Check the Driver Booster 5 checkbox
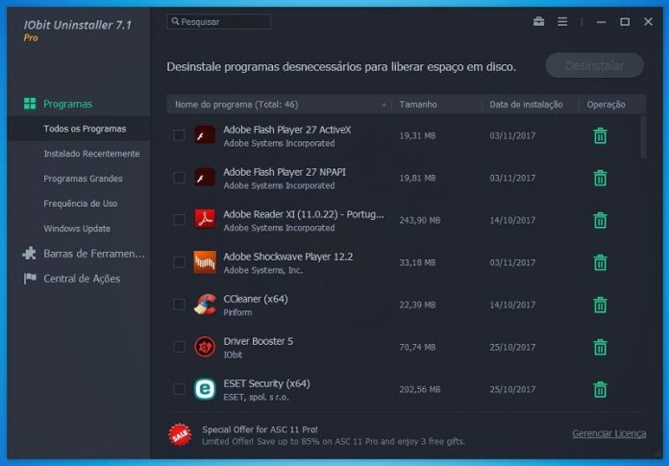Image resolution: width=669 pixels, height=466 pixels. coord(179,347)
